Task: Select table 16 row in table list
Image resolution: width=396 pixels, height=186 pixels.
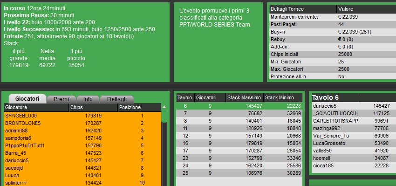Action: 239,143
